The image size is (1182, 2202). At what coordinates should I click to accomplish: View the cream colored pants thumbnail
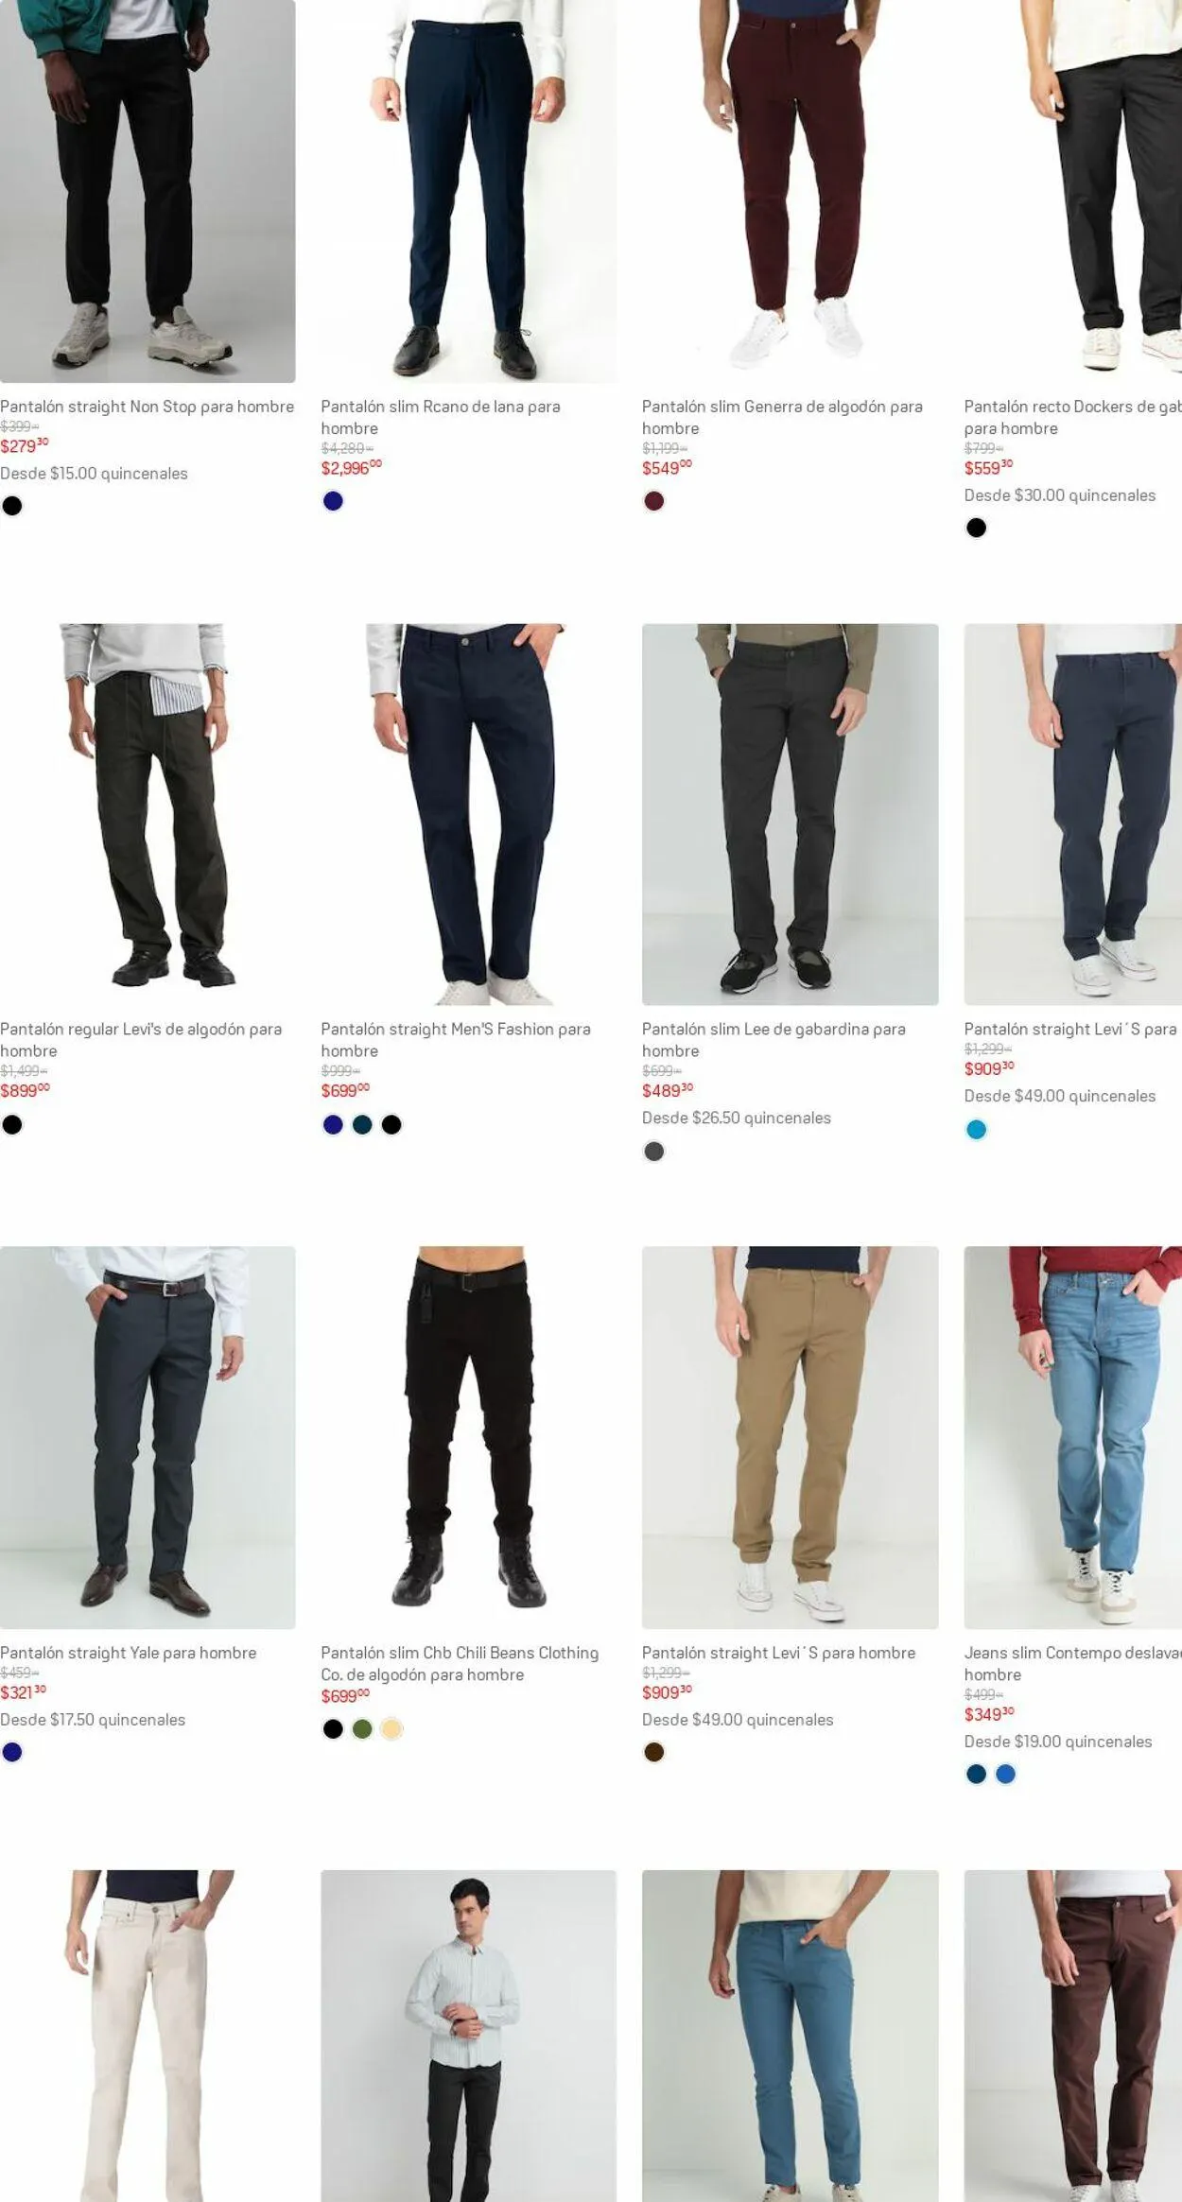[x=148, y=2036]
